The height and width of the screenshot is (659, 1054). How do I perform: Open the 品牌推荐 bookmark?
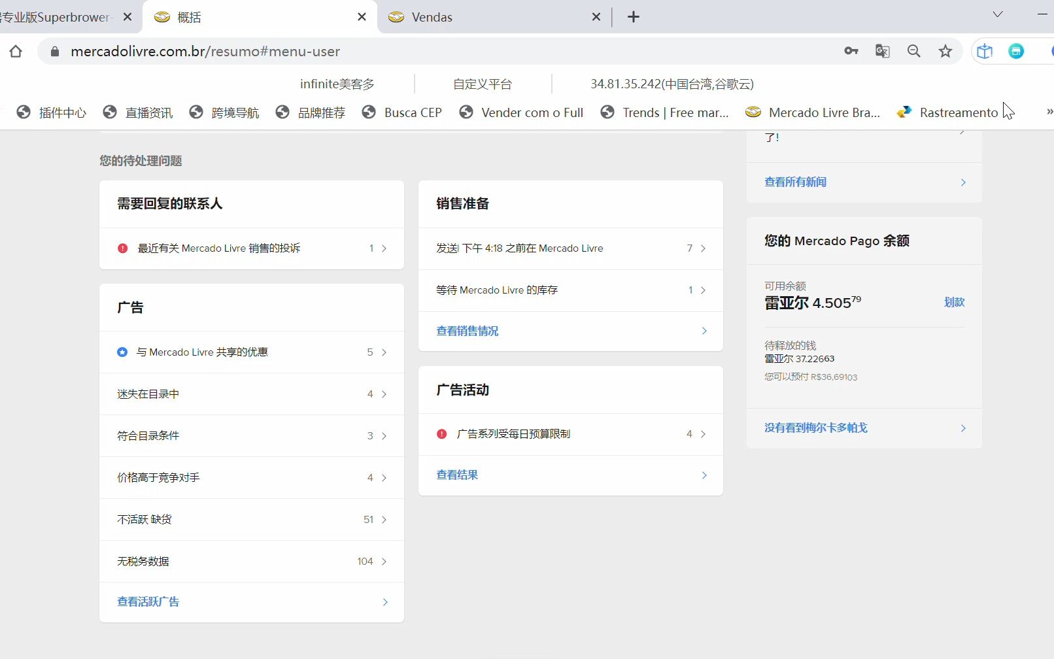coord(311,112)
